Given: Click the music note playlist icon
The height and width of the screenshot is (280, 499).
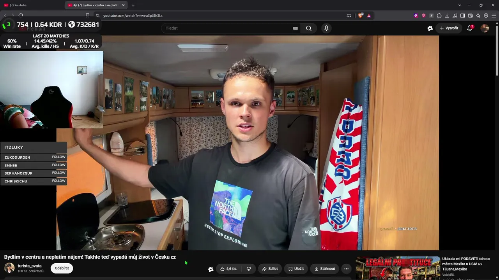Looking at the screenshot, I should (455, 16).
